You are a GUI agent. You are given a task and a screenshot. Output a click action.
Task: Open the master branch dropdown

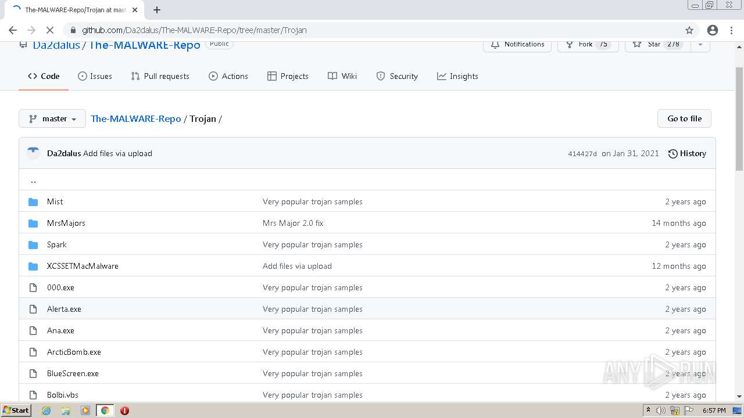52,118
